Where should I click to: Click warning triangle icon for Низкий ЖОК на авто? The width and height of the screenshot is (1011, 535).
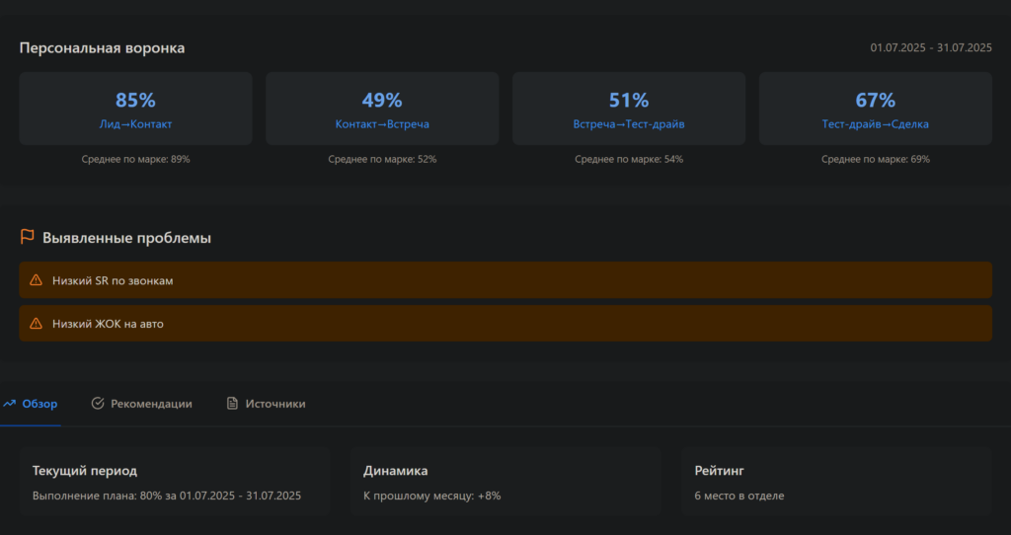[x=37, y=324]
